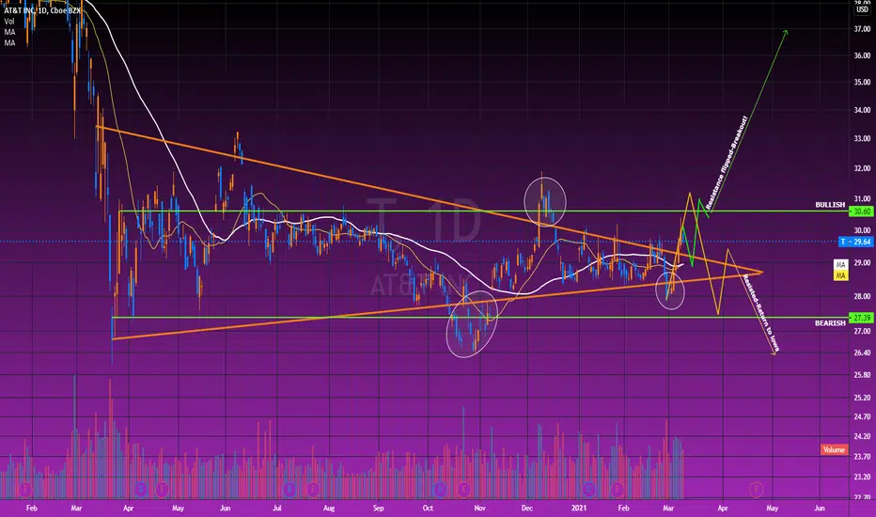Click the 36.00 price axis value
The width and height of the screenshot is (876, 517).
coord(862,55)
